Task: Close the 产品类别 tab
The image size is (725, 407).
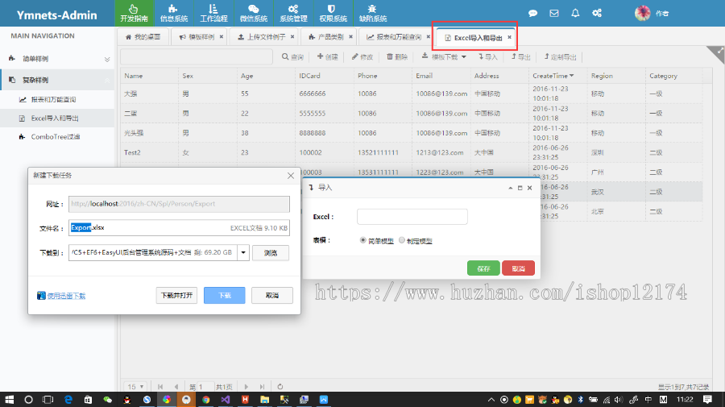Action: point(351,36)
